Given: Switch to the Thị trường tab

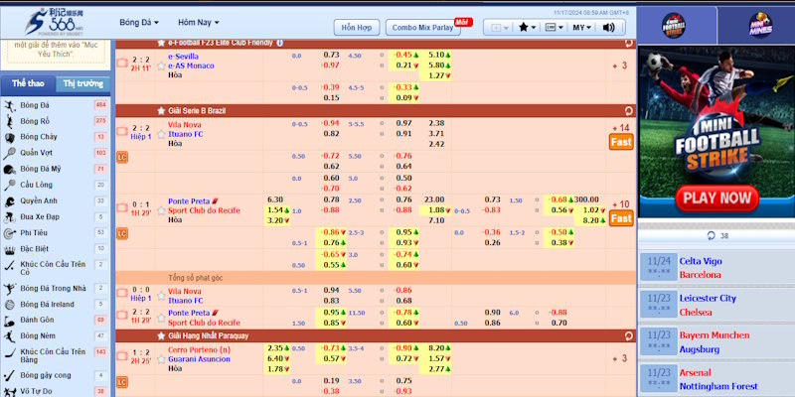Looking at the screenshot, I should (83, 84).
